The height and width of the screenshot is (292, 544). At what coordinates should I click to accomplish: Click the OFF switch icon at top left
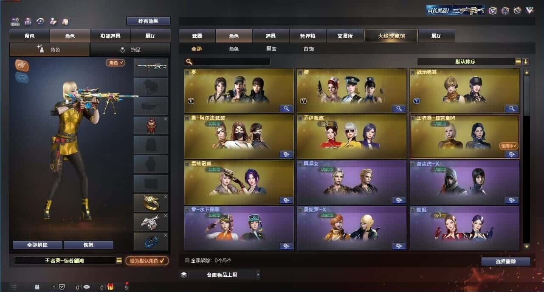coord(15,21)
